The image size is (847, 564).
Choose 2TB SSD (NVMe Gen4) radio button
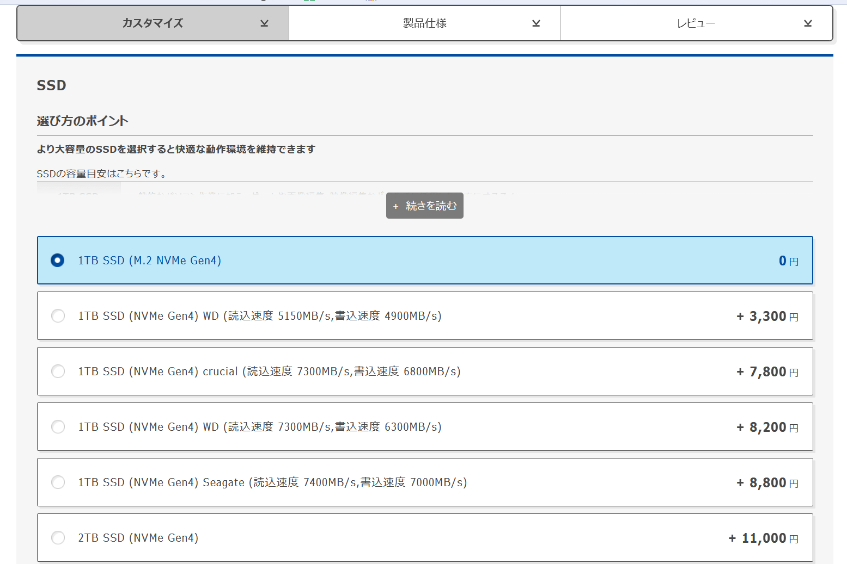(x=58, y=538)
